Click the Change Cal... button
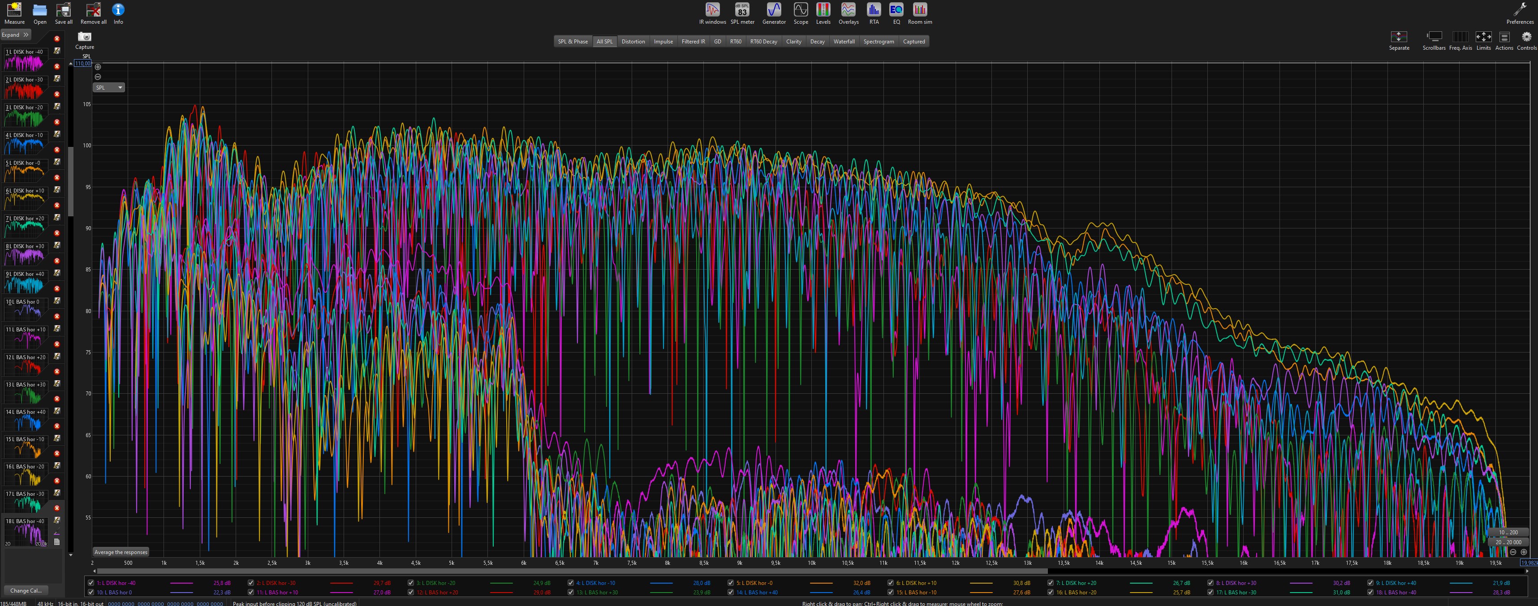The image size is (1538, 606). (26, 590)
